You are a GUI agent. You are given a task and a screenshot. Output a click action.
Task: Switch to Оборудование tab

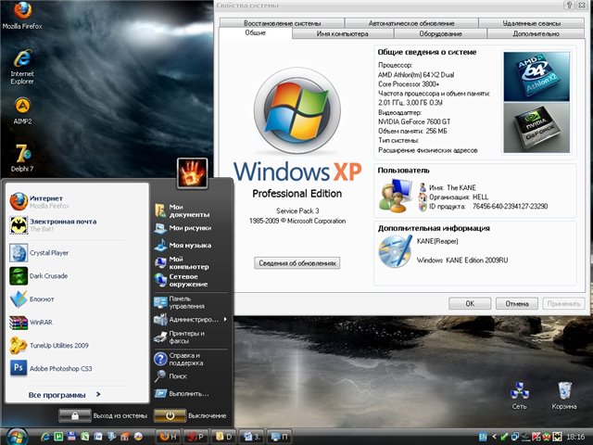pos(440,33)
